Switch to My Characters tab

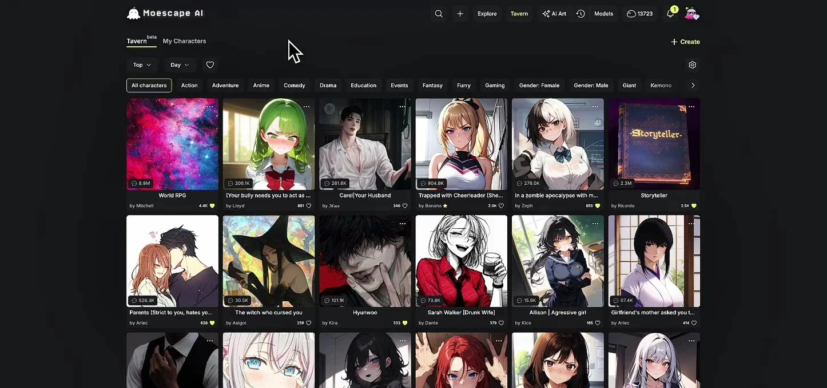click(x=184, y=41)
